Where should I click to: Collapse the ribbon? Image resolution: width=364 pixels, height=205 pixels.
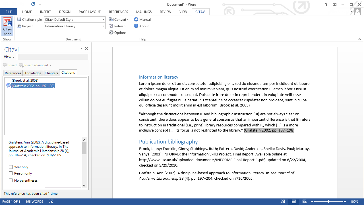pos(359,39)
